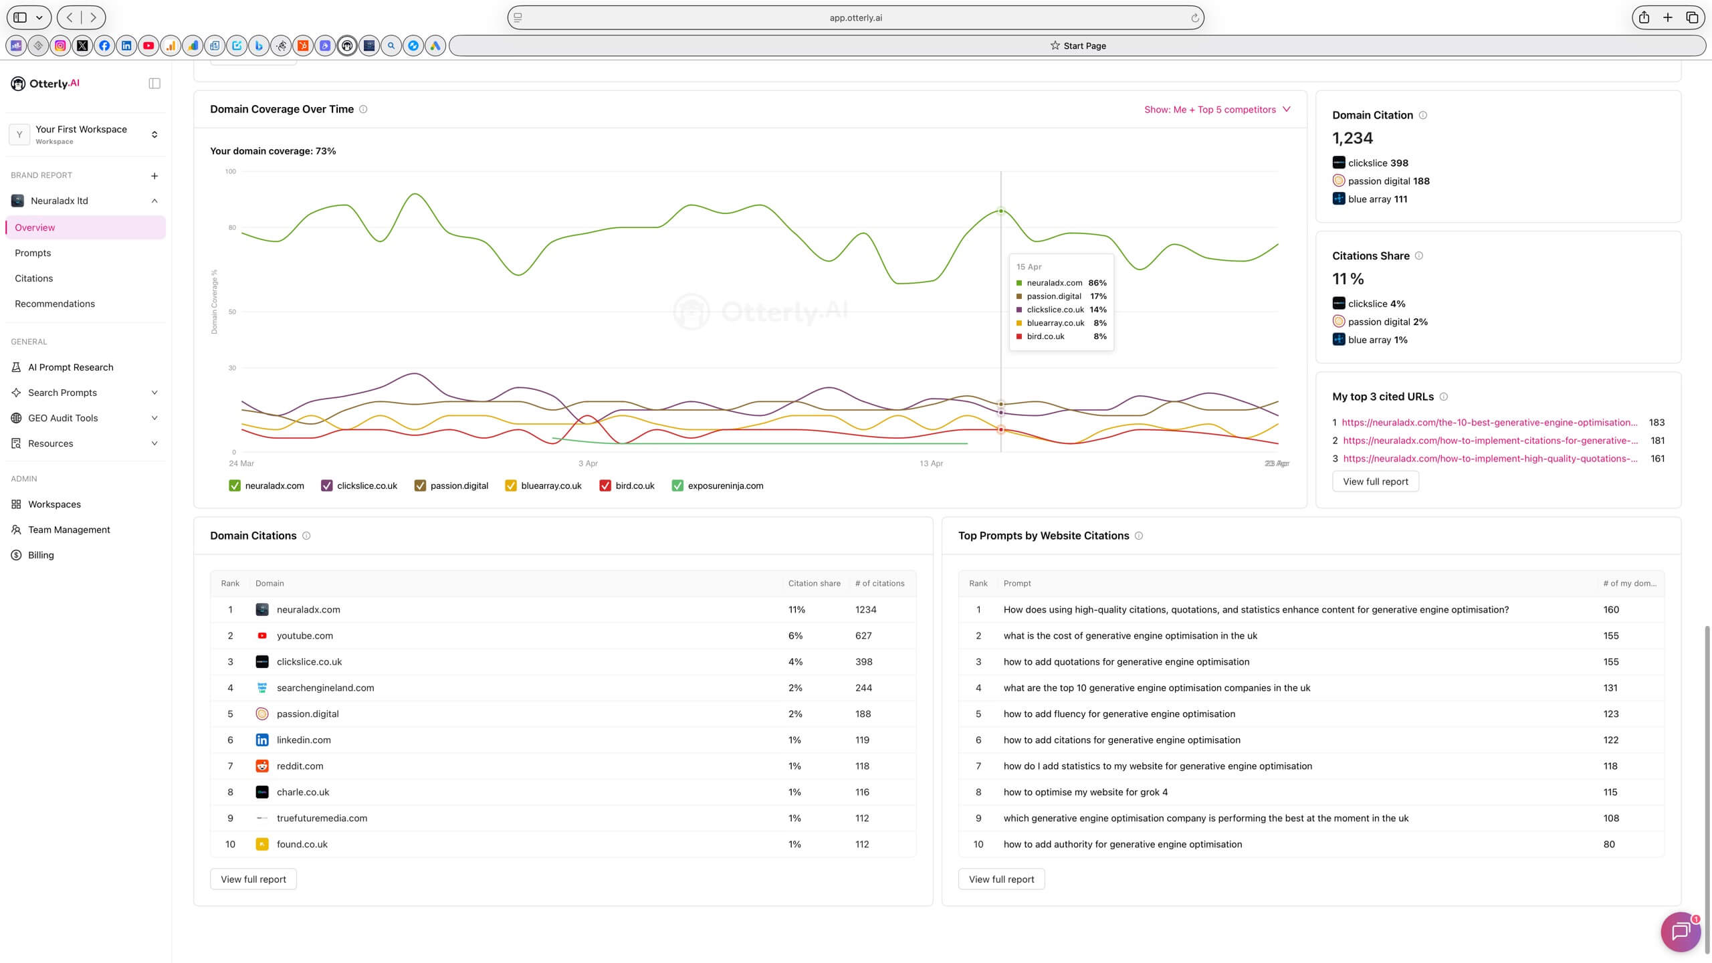Select searchengineland.com row in Domain Citations
1712x963 pixels.
(563, 688)
